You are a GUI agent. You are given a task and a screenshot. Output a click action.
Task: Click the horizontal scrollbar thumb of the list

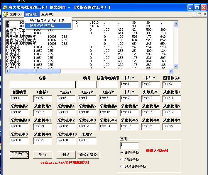(35, 71)
